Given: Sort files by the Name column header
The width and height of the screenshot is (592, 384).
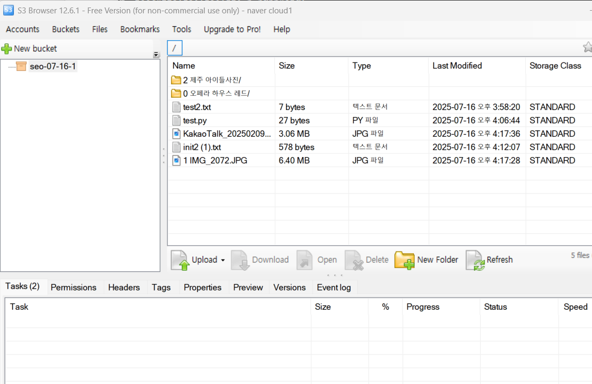Looking at the screenshot, I should [x=221, y=66].
